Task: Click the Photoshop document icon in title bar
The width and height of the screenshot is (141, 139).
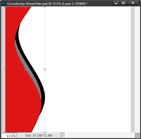Action: tap(4, 4)
